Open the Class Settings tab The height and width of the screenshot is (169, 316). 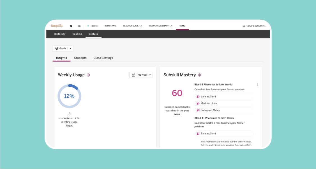point(103,58)
